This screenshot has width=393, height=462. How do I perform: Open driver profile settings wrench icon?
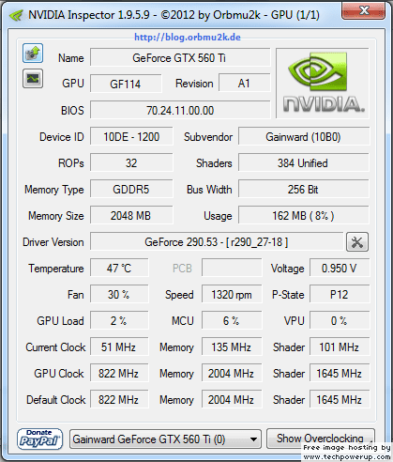point(357,241)
